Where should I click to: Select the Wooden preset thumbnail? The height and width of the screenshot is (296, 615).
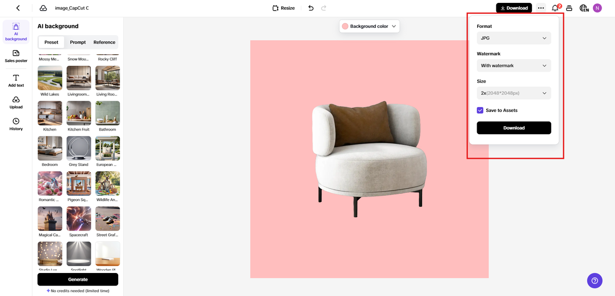(x=108, y=254)
